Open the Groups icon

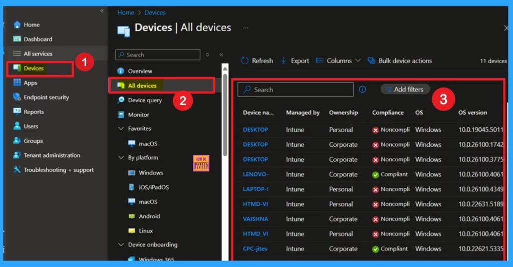click(17, 140)
